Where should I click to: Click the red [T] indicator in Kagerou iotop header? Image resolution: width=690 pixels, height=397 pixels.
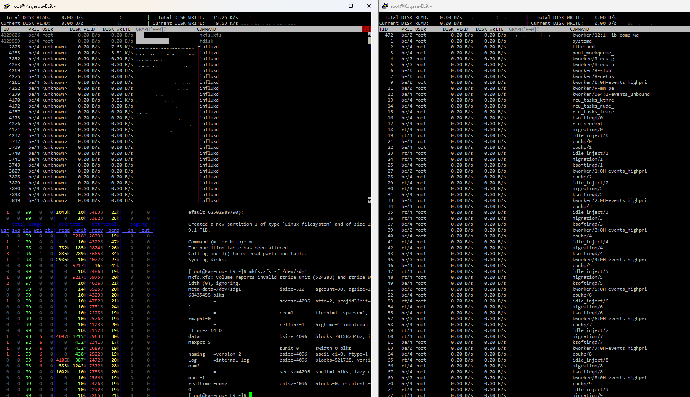(x=367, y=29)
